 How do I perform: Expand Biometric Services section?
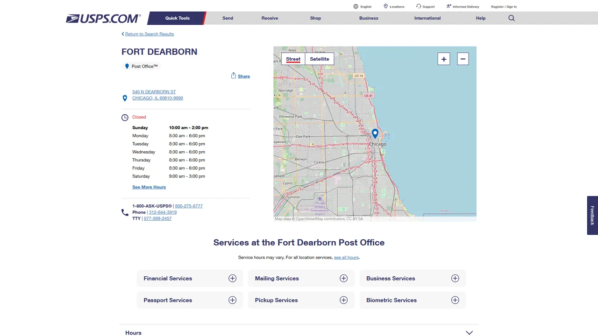tap(413, 300)
